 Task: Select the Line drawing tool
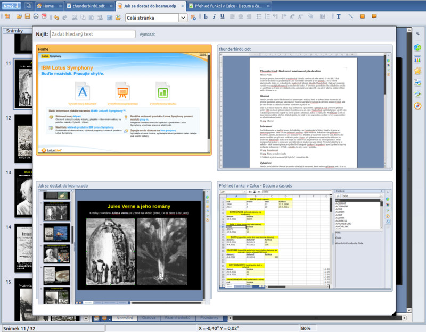click(x=350, y=16)
